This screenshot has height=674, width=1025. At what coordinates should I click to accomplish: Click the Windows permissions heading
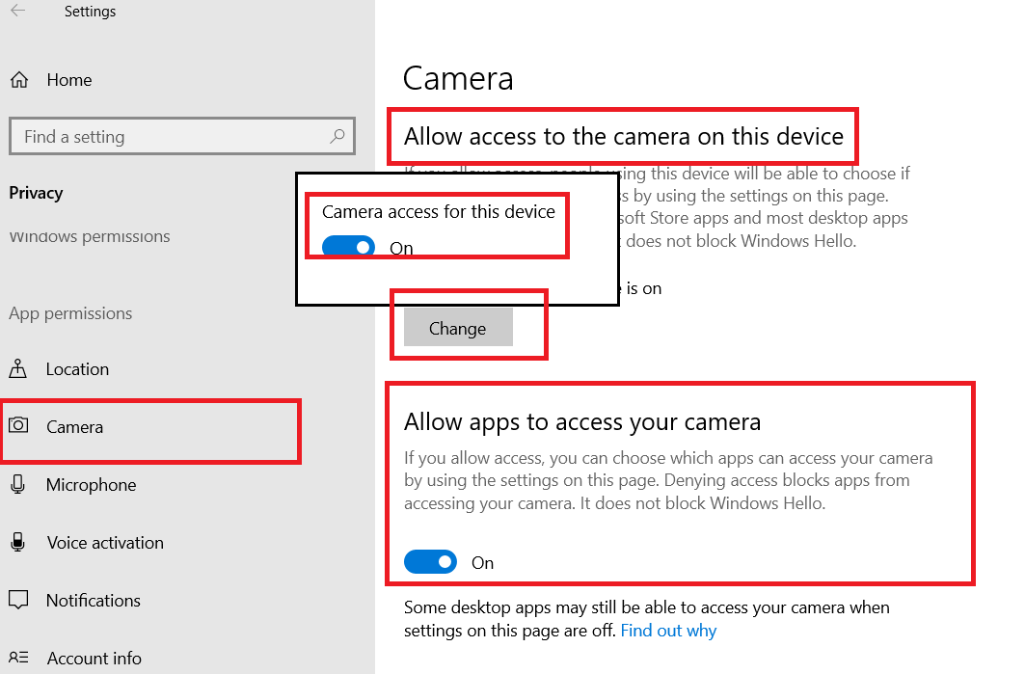pos(90,236)
